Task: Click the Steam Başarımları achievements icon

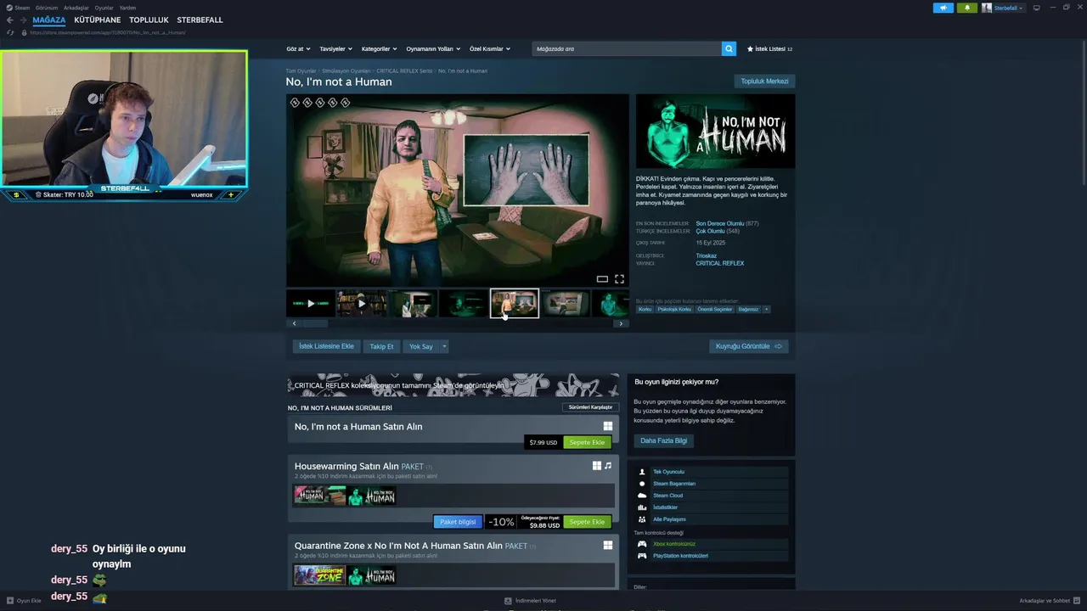Action: 642,484
